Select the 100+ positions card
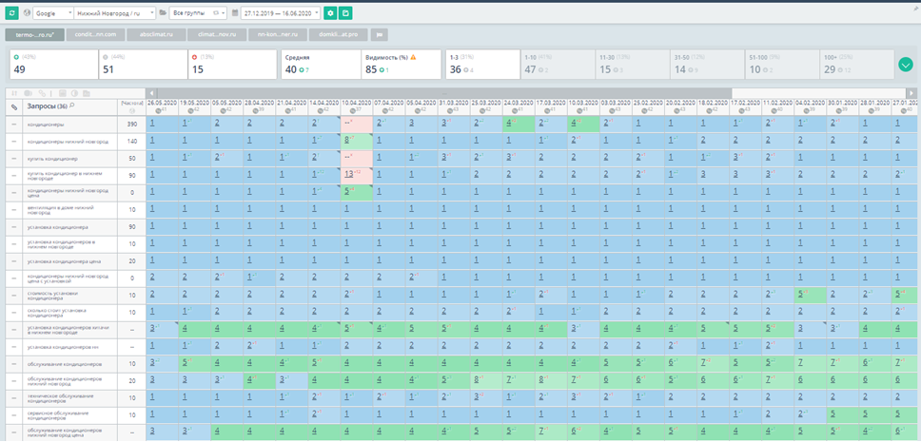The height and width of the screenshot is (442, 921). pos(856,64)
